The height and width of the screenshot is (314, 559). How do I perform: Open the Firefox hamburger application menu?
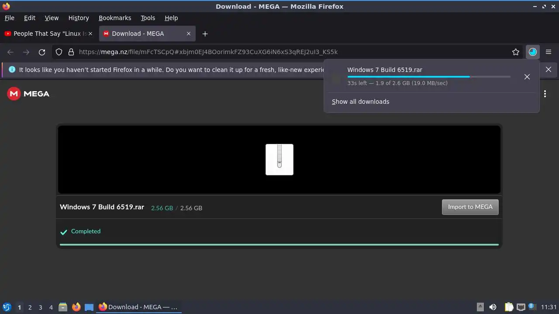[549, 52]
